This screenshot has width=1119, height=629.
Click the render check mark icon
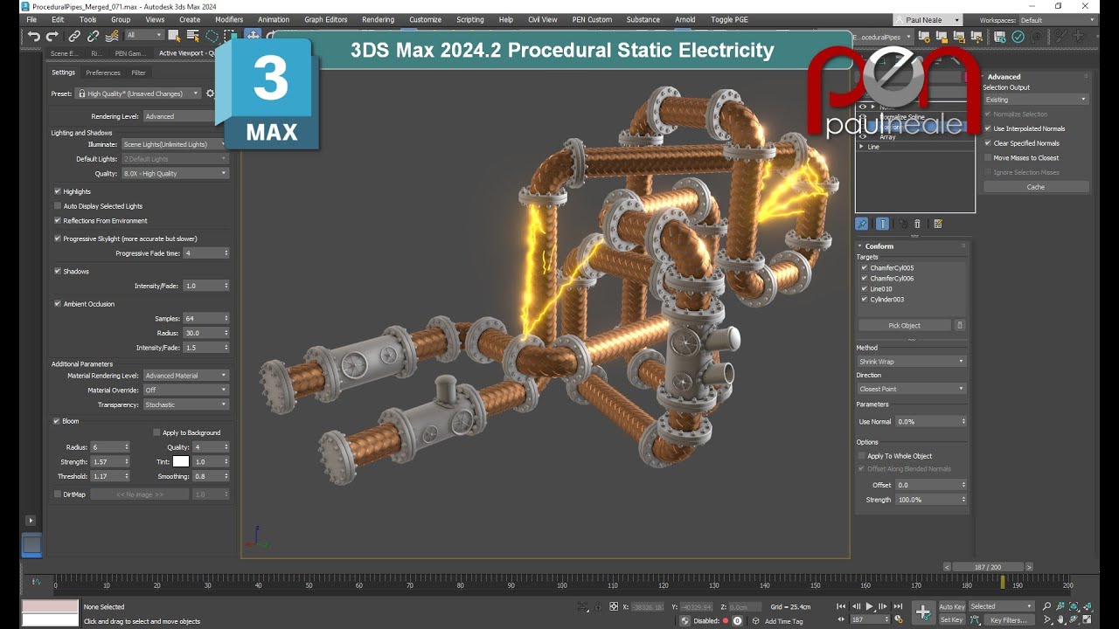1018,37
